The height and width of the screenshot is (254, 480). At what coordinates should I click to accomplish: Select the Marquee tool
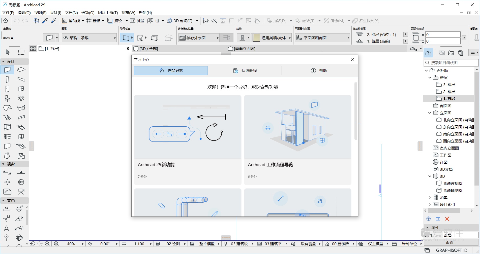[21, 52]
